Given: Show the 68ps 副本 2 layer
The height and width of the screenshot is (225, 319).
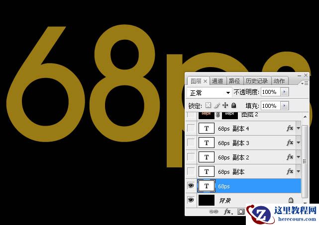Looking at the screenshot, I should pos(191,157).
